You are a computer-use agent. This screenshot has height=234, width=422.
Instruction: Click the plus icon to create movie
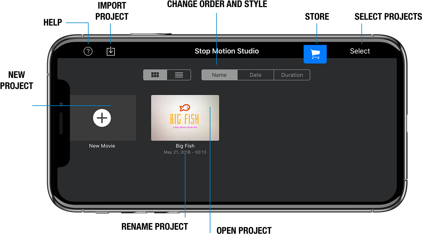coord(102,118)
